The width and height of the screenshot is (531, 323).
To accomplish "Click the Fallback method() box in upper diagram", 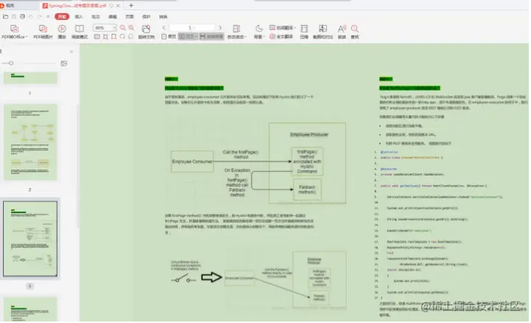I will tap(307, 190).
